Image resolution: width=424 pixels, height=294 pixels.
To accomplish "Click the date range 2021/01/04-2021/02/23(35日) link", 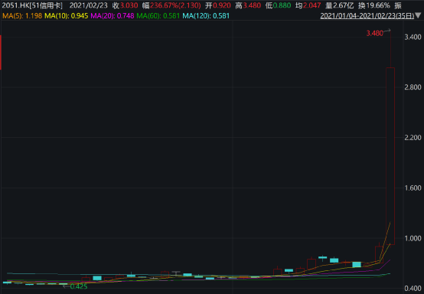I will pos(367,16).
